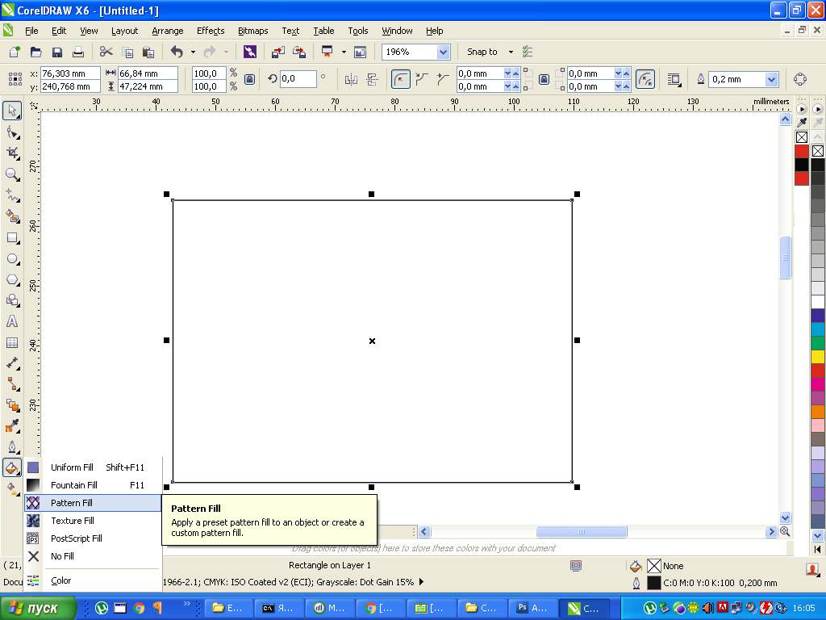Select the Dimension tool
826x620 pixels.
click(x=12, y=363)
